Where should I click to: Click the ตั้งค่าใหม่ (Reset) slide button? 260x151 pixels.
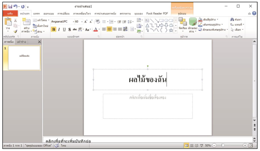[x=41, y=26]
